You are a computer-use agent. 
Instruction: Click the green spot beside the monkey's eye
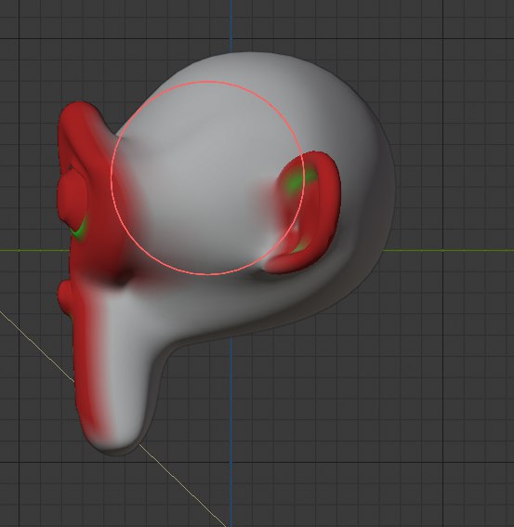tap(80, 230)
